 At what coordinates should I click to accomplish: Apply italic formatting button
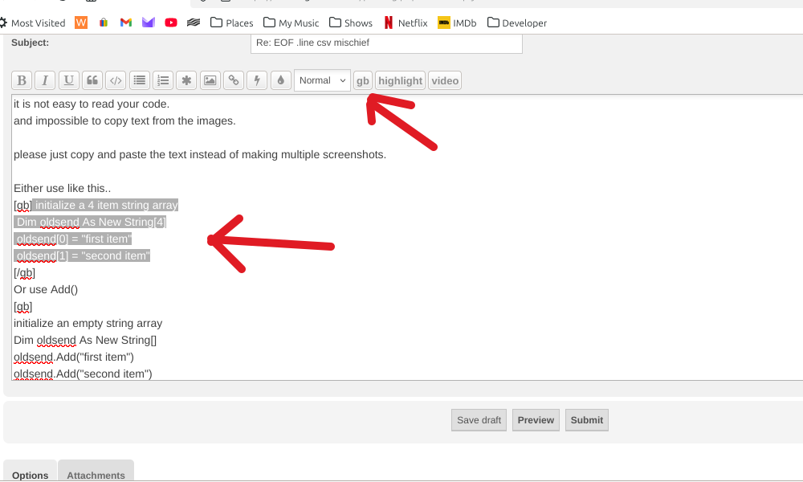click(45, 80)
